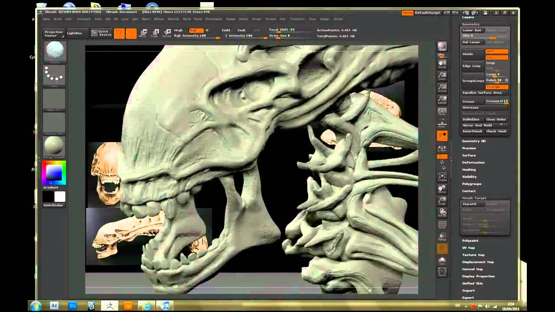
Task: Toggle Solo mode
Action: pyautogui.click(x=442, y=260)
